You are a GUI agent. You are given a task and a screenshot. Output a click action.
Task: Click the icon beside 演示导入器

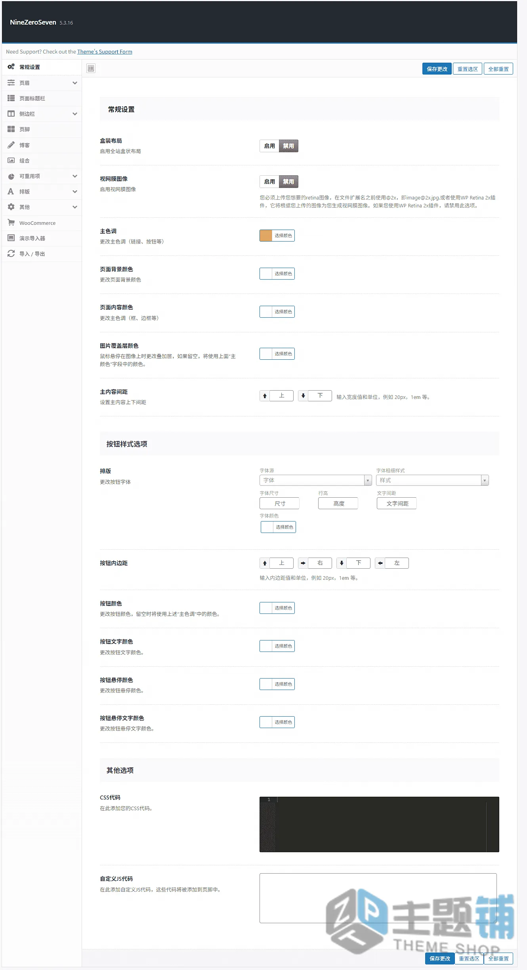[11, 238]
